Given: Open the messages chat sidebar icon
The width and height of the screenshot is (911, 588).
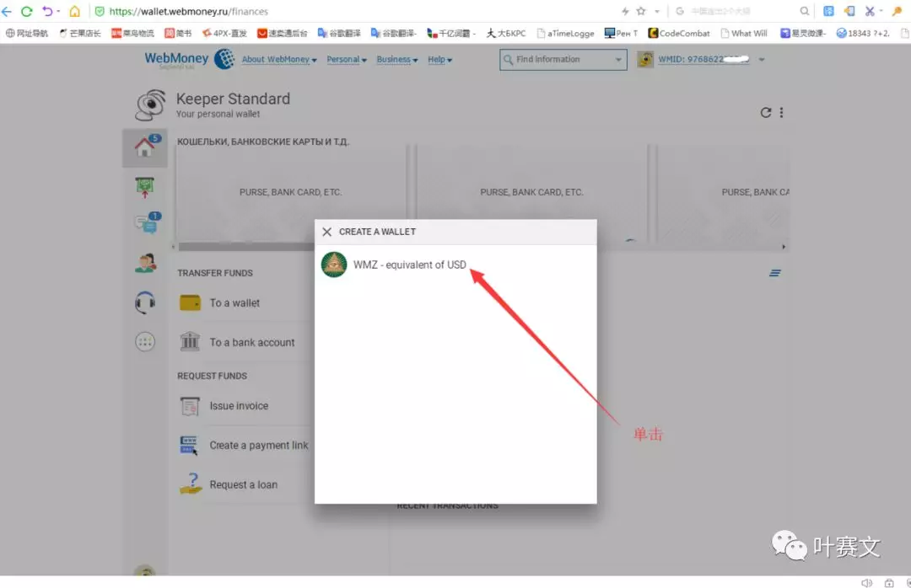Looking at the screenshot, I should click(147, 223).
